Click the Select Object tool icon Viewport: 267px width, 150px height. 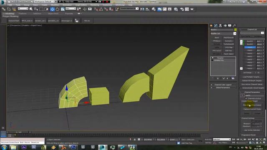(31, 9)
